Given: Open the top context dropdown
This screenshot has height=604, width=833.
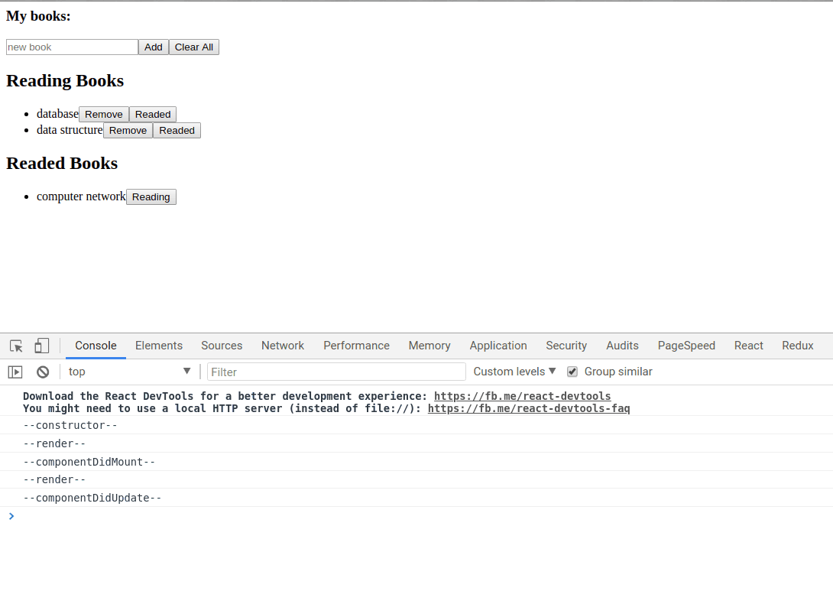Looking at the screenshot, I should 129,372.
